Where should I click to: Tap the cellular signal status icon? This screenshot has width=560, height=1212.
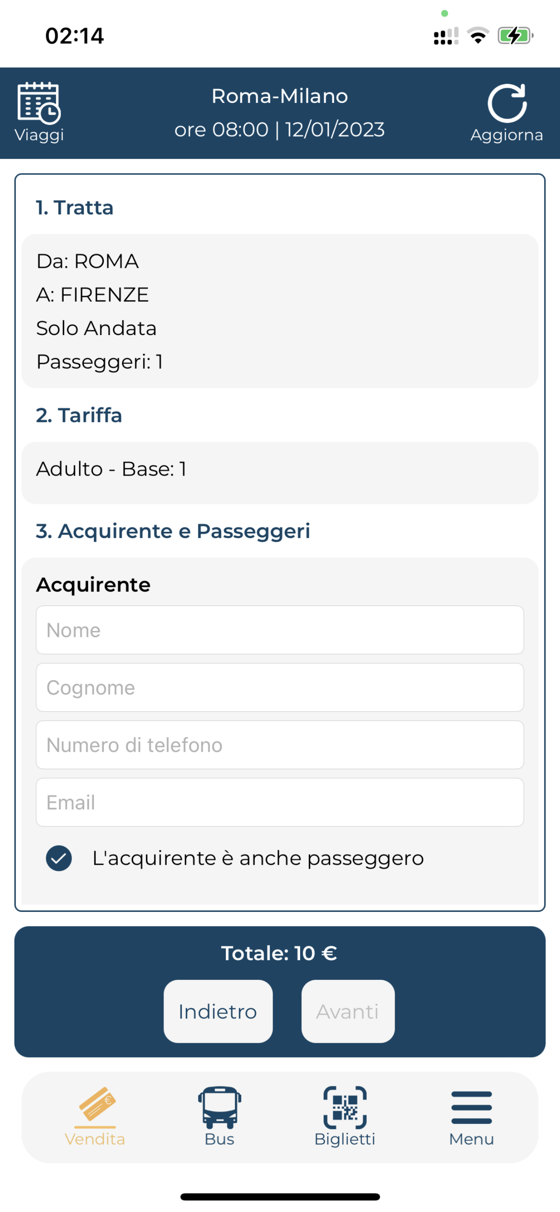[x=446, y=36]
